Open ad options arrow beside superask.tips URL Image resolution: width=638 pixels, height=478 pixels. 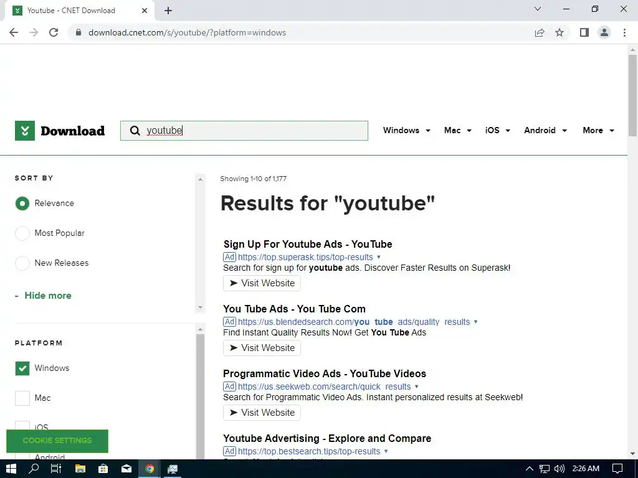click(x=379, y=257)
